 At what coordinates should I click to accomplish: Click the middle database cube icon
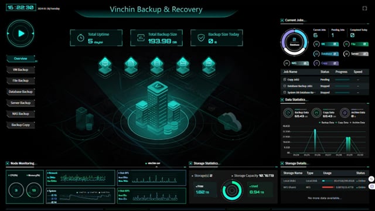point(157,66)
